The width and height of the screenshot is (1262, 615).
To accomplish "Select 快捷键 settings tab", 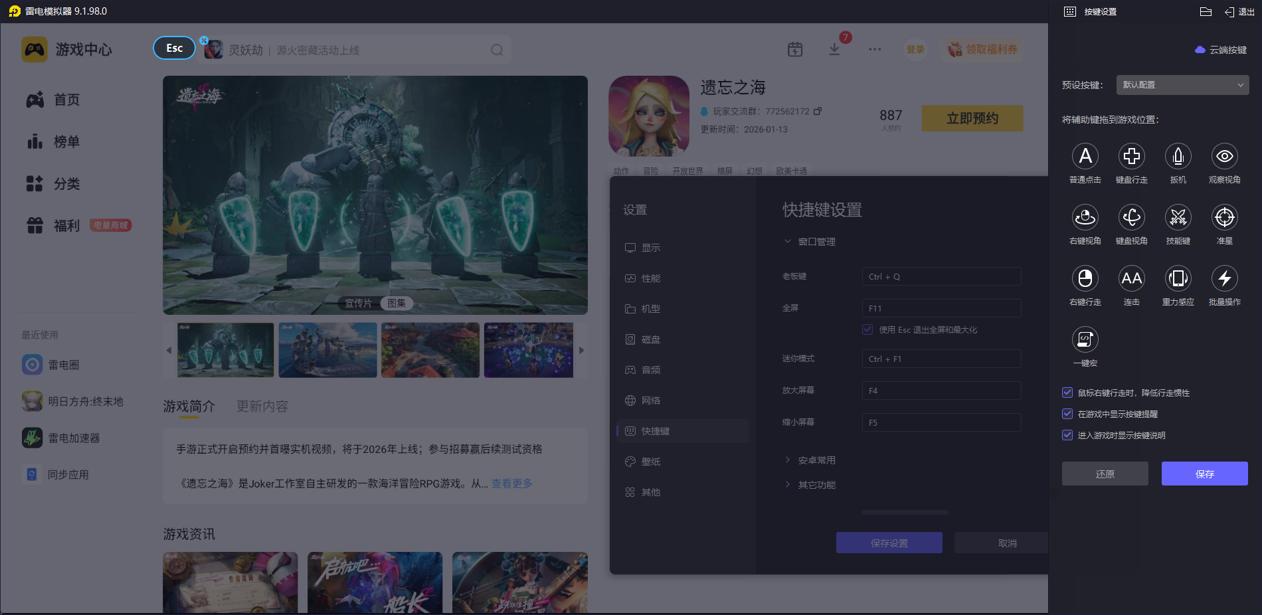I will click(683, 431).
